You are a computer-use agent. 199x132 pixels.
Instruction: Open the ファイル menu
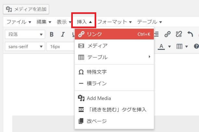(x=19, y=22)
